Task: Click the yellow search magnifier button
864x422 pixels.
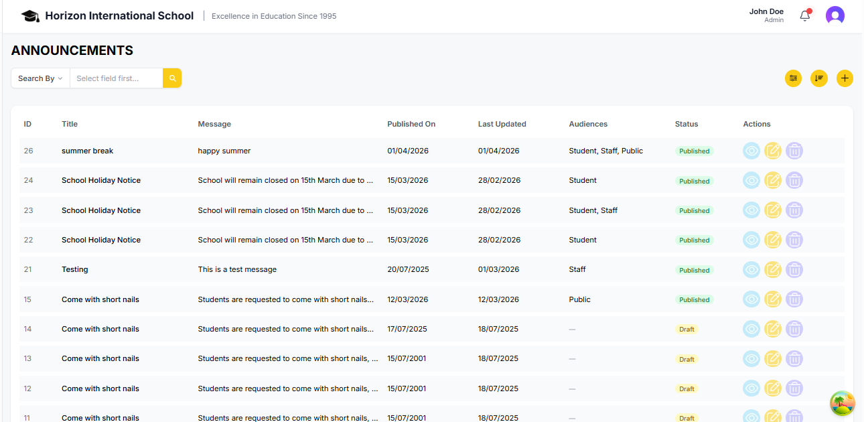Action: 172,78
